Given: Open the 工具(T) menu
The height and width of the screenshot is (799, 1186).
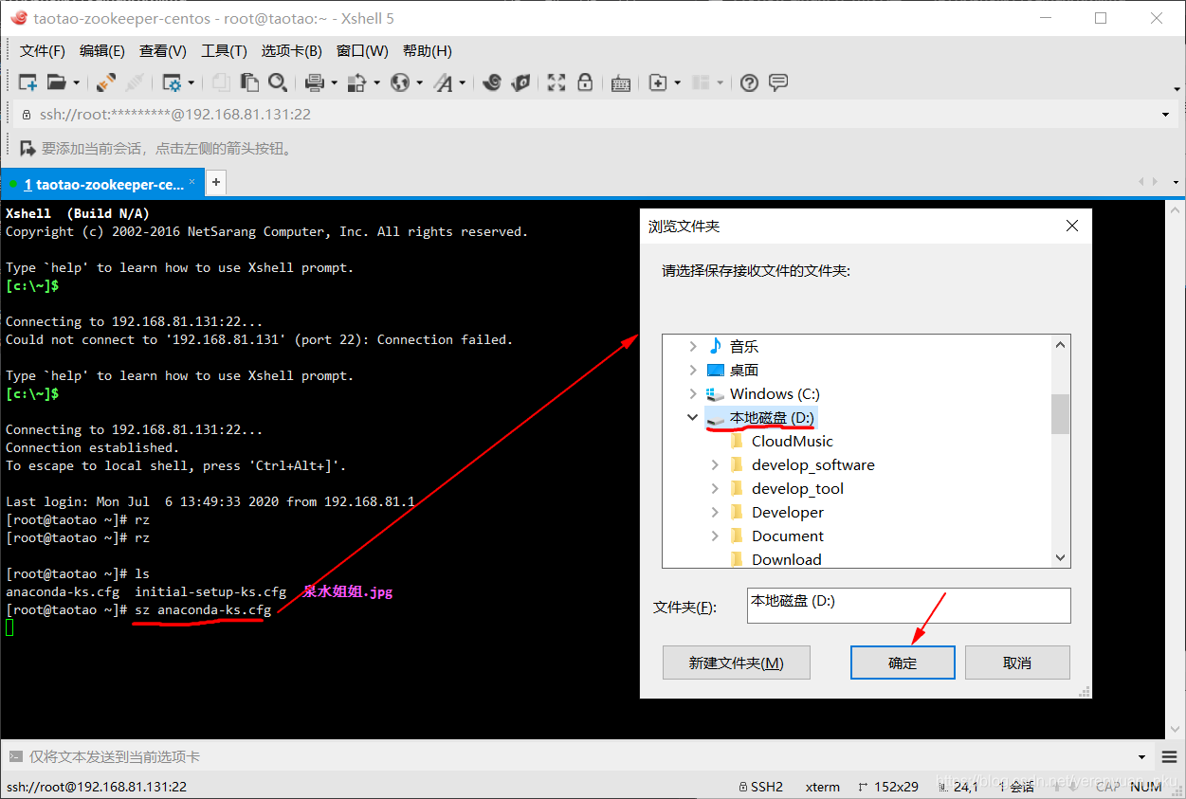Looking at the screenshot, I should (224, 51).
